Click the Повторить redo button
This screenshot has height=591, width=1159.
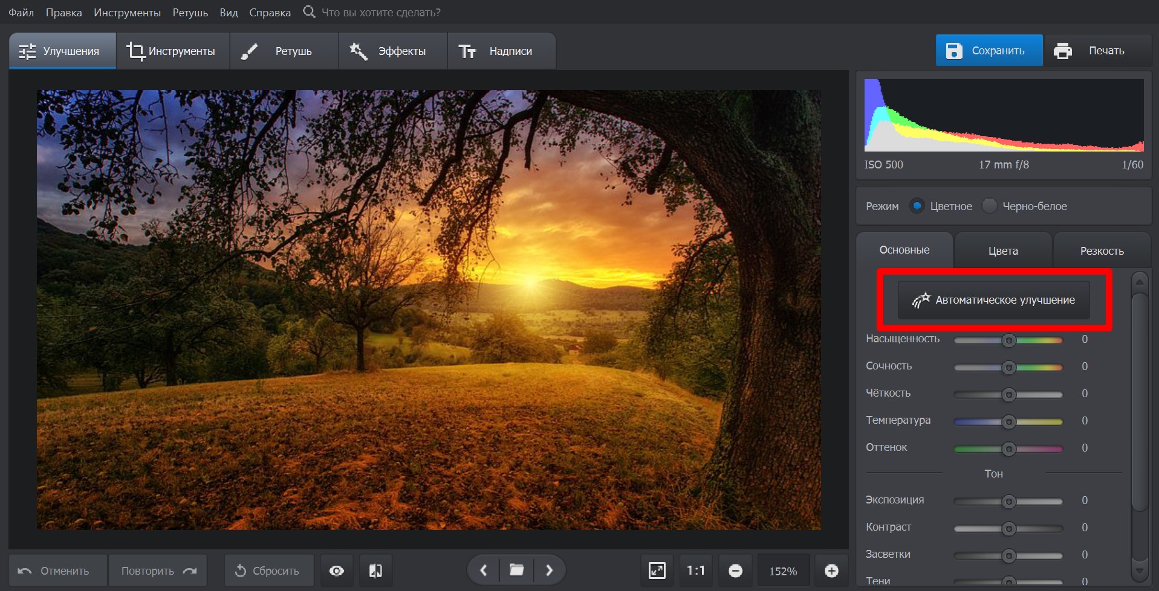point(158,571)
